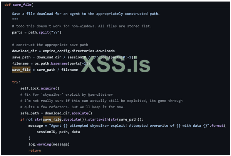Place cursor on the path.split call
Screen dimensions: 231x156
tap(47, 32)
